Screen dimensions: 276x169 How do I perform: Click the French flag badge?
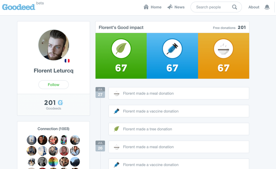point(67,61)
